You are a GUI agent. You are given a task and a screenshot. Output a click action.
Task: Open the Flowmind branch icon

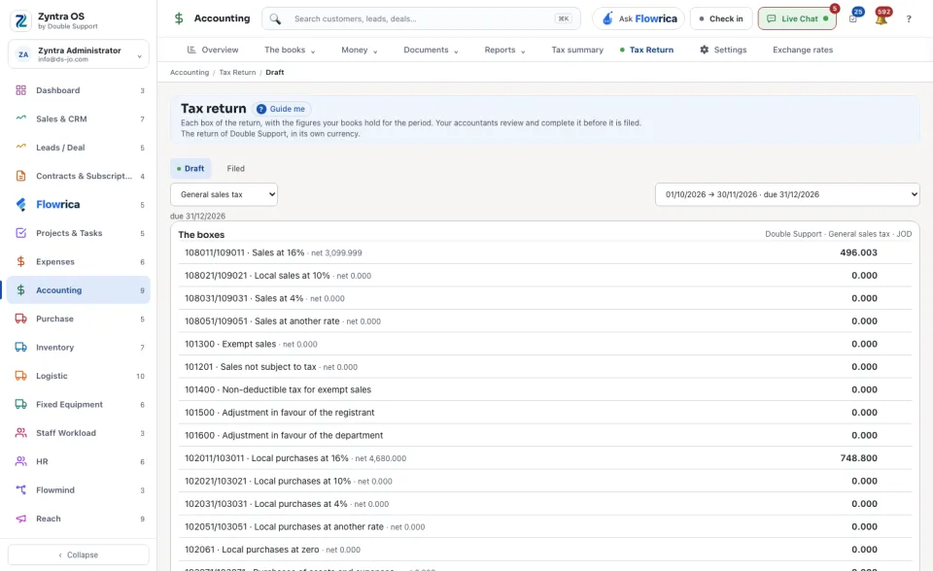click(20, 490)
